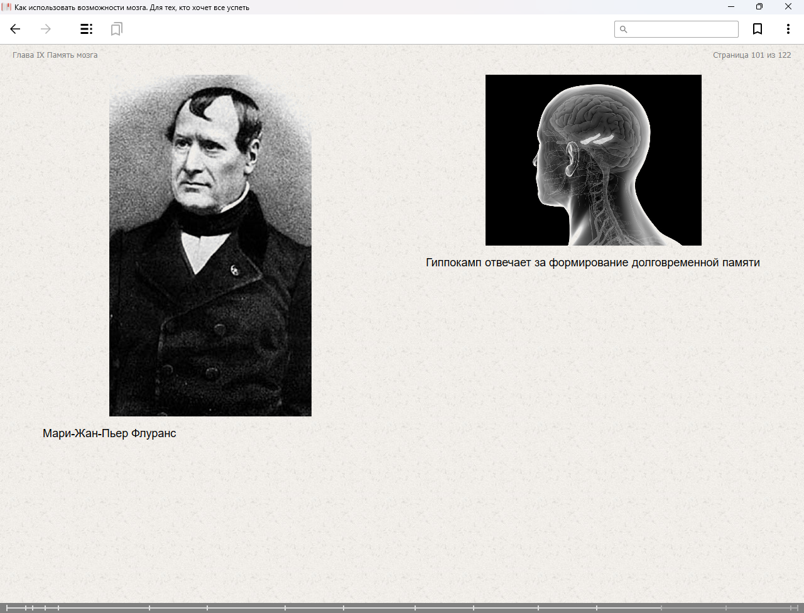The width and height of the screenshot is (804, 613).
Task: Close the book reader window
Action: 788,7
